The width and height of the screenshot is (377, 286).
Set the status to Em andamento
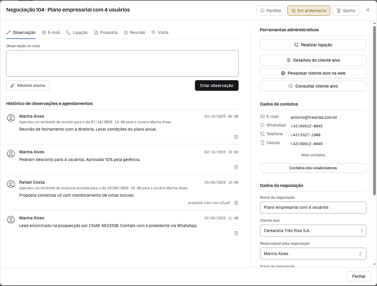point(309,11)
